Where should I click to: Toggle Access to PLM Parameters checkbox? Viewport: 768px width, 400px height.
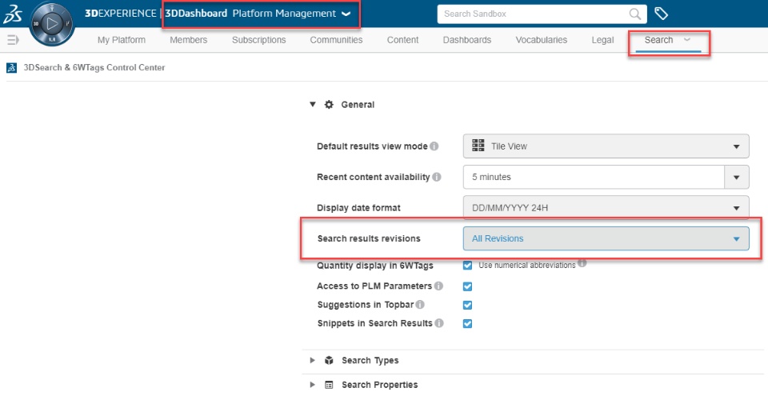(x=468, y=286)
